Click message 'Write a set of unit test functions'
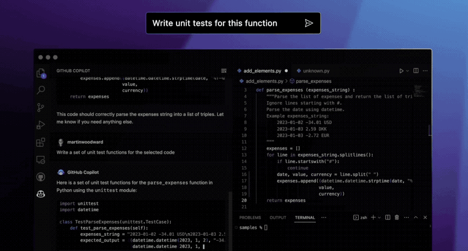468x251 pixels. pos(116,152)
